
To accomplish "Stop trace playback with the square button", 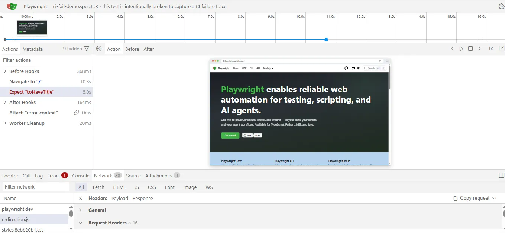I will (470, 49).
